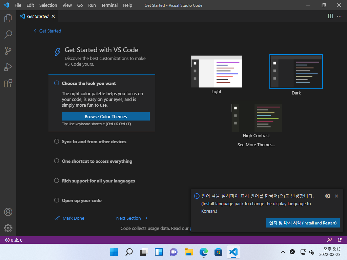The image size is (347, 260).
Task: Open the clock and date in taskbar
Action: pyautogui.click(x=330, y=252)
